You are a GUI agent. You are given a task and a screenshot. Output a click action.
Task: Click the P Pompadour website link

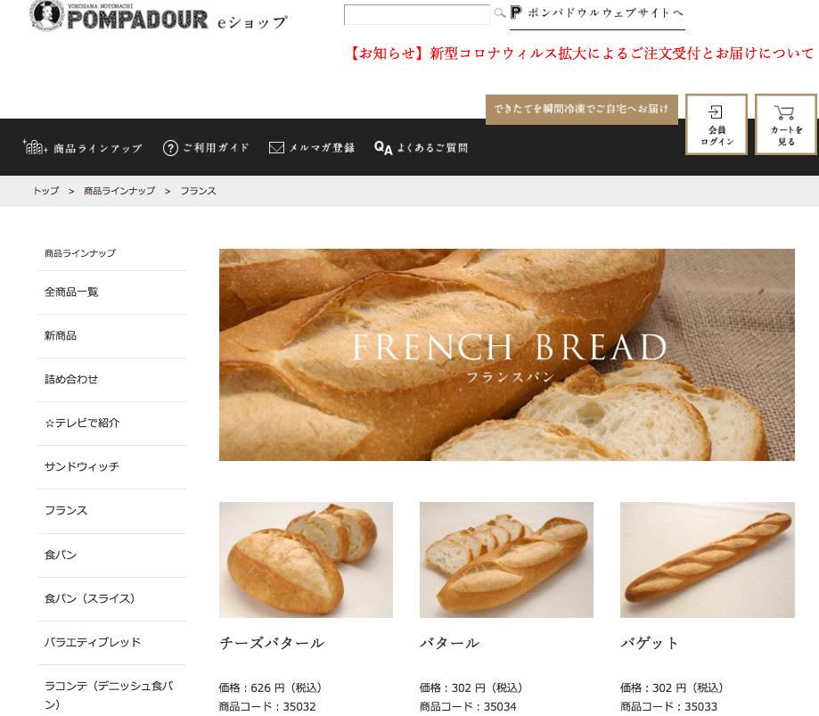click(597, 13)
